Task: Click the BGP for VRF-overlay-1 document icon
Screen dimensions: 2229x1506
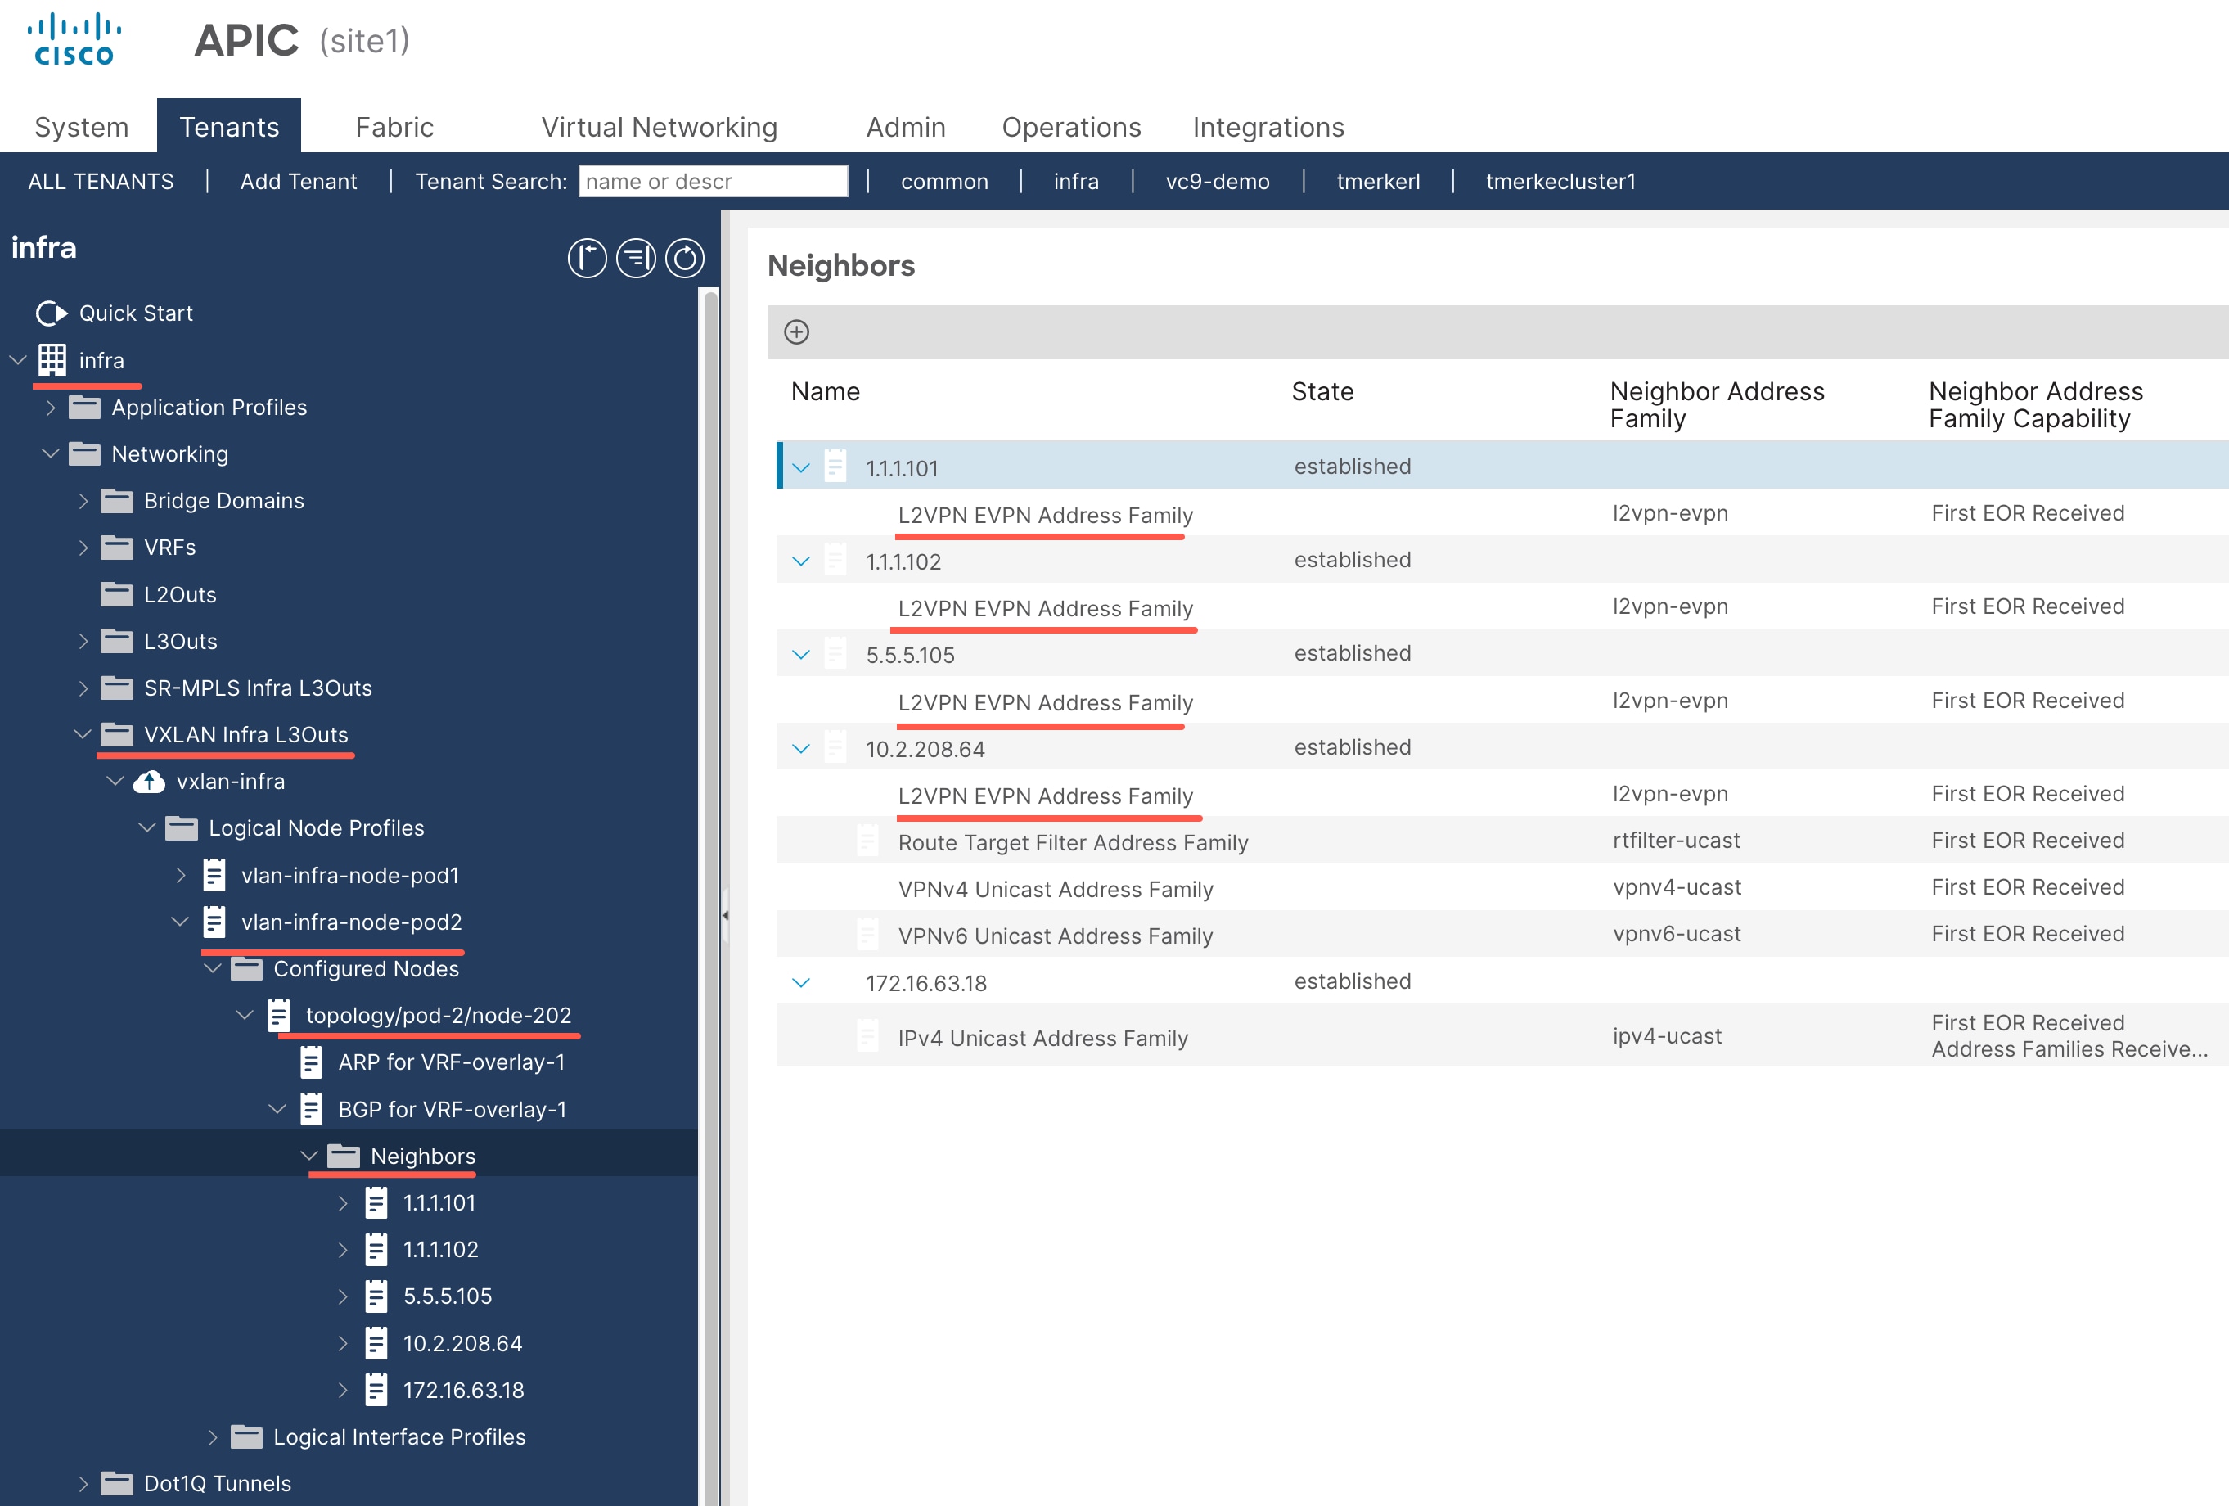Action: (x=311, y=1110)
